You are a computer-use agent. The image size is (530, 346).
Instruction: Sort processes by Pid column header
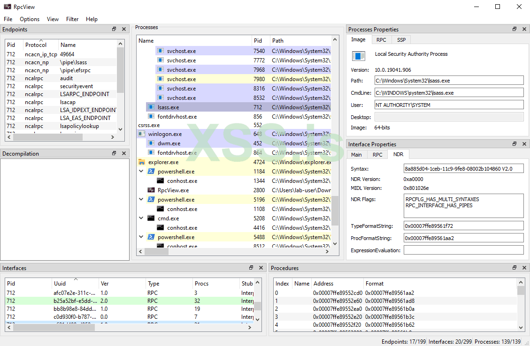[258, 41]
